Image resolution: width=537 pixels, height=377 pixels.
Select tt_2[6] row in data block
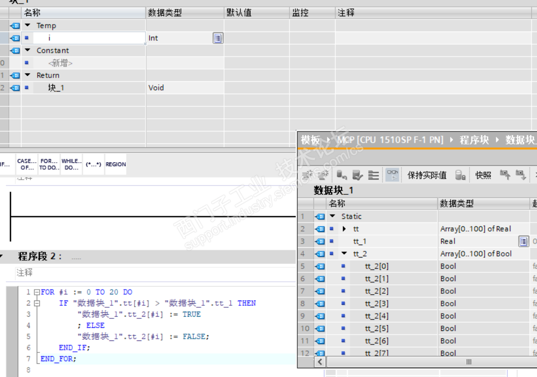point(418,341)
